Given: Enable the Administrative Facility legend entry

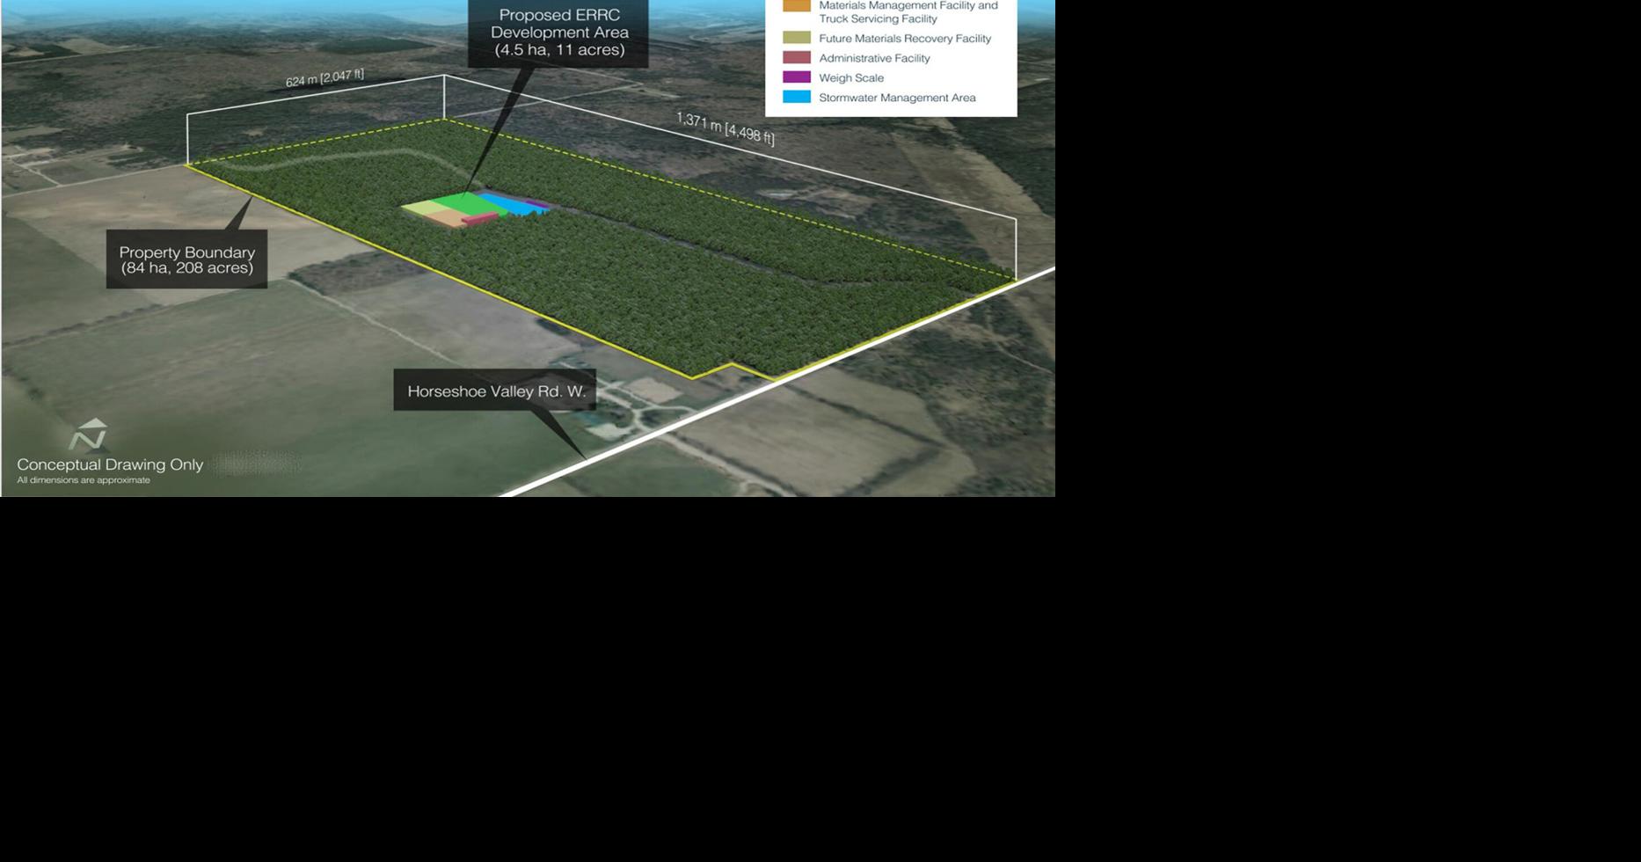Looking at the screenshot, I should point(876,58).
